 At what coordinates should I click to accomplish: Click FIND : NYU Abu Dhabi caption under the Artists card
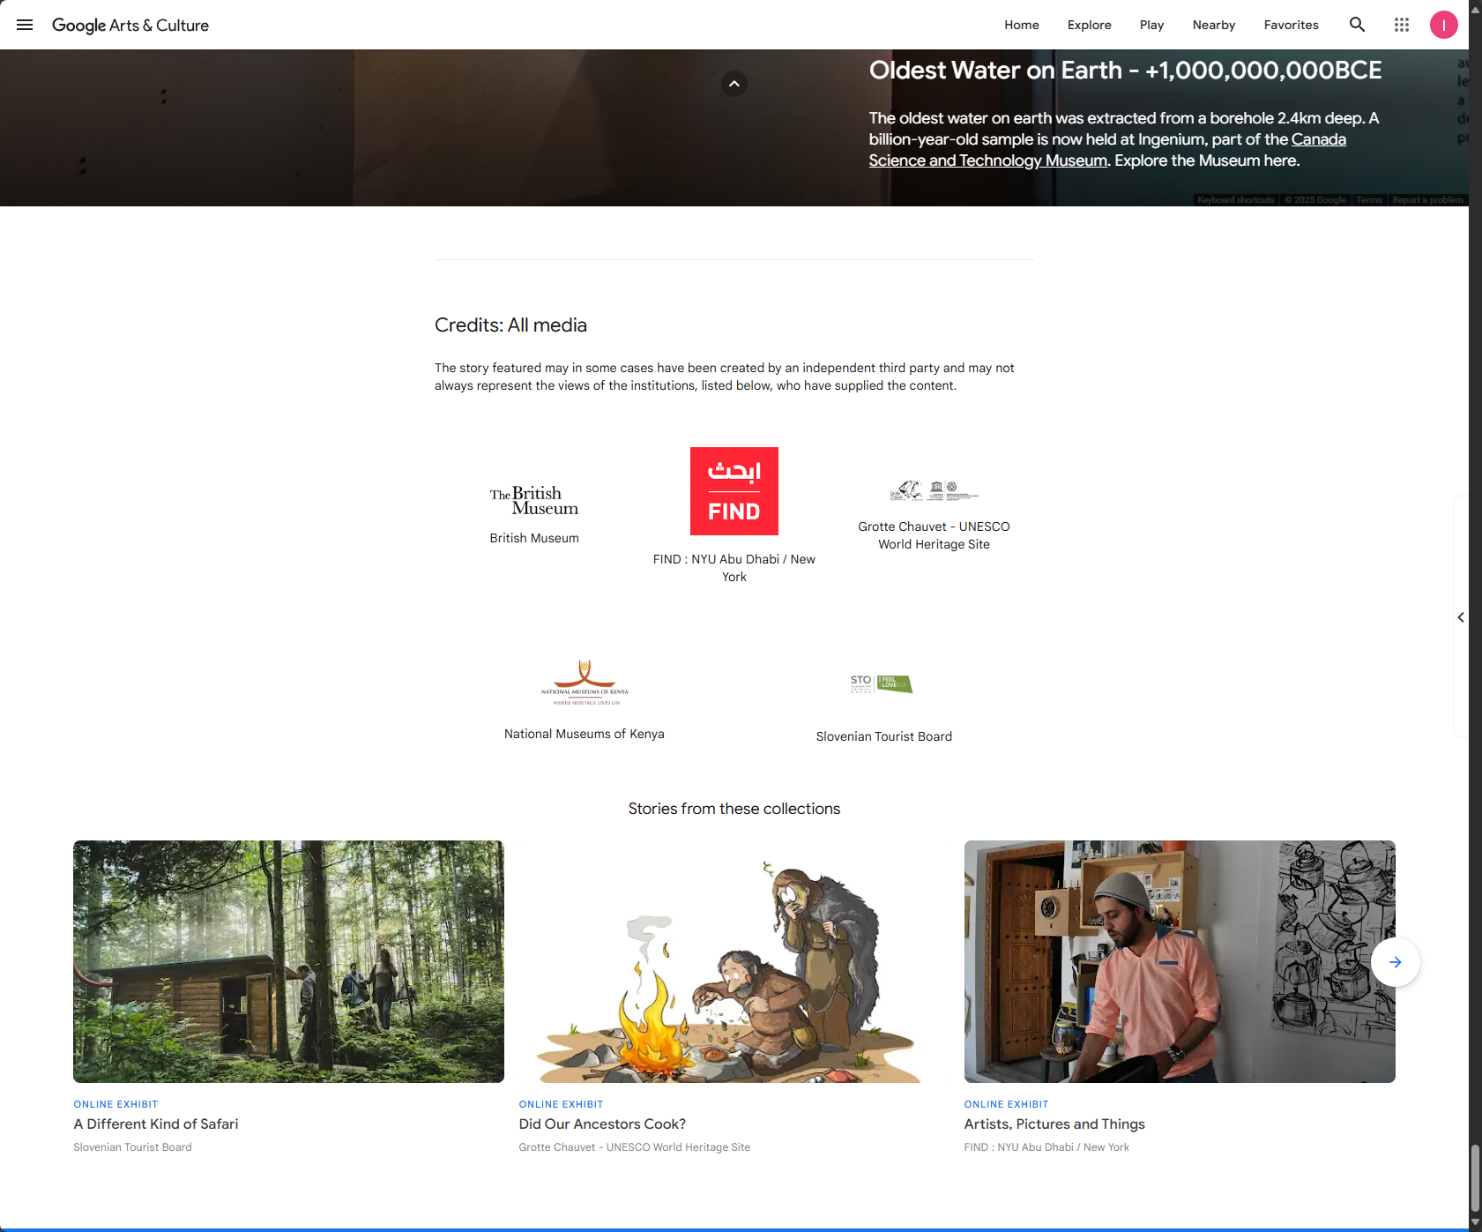(1046, 1147)
